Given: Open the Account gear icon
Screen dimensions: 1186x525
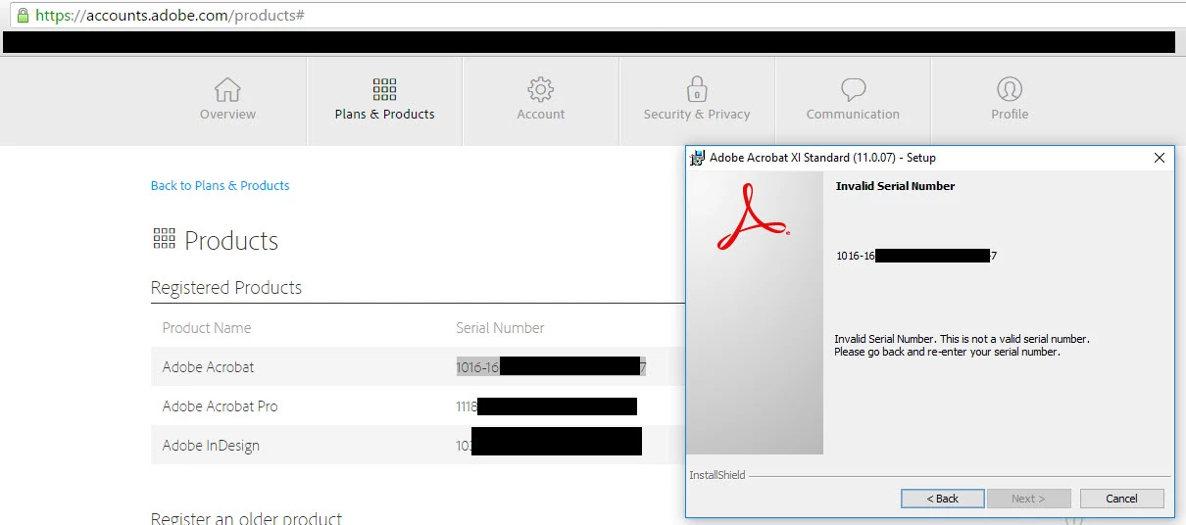Looking at the screenshot, I should 540,89.
